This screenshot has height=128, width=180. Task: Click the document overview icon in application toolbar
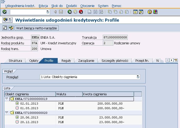click(x=5, y=28)
